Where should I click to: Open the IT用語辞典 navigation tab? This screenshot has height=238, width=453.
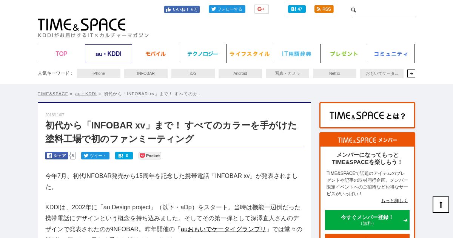coord(297,54)
